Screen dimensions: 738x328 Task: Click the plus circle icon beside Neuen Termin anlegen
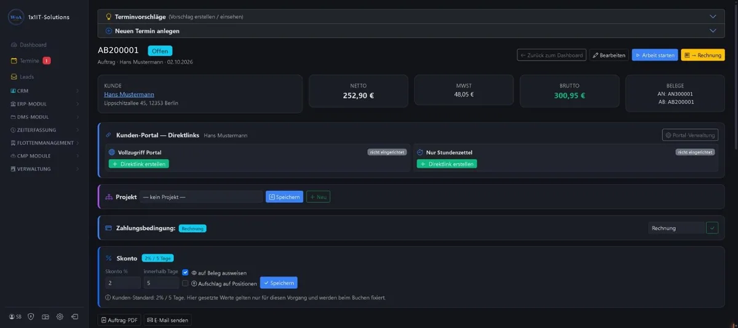[109, 31]
